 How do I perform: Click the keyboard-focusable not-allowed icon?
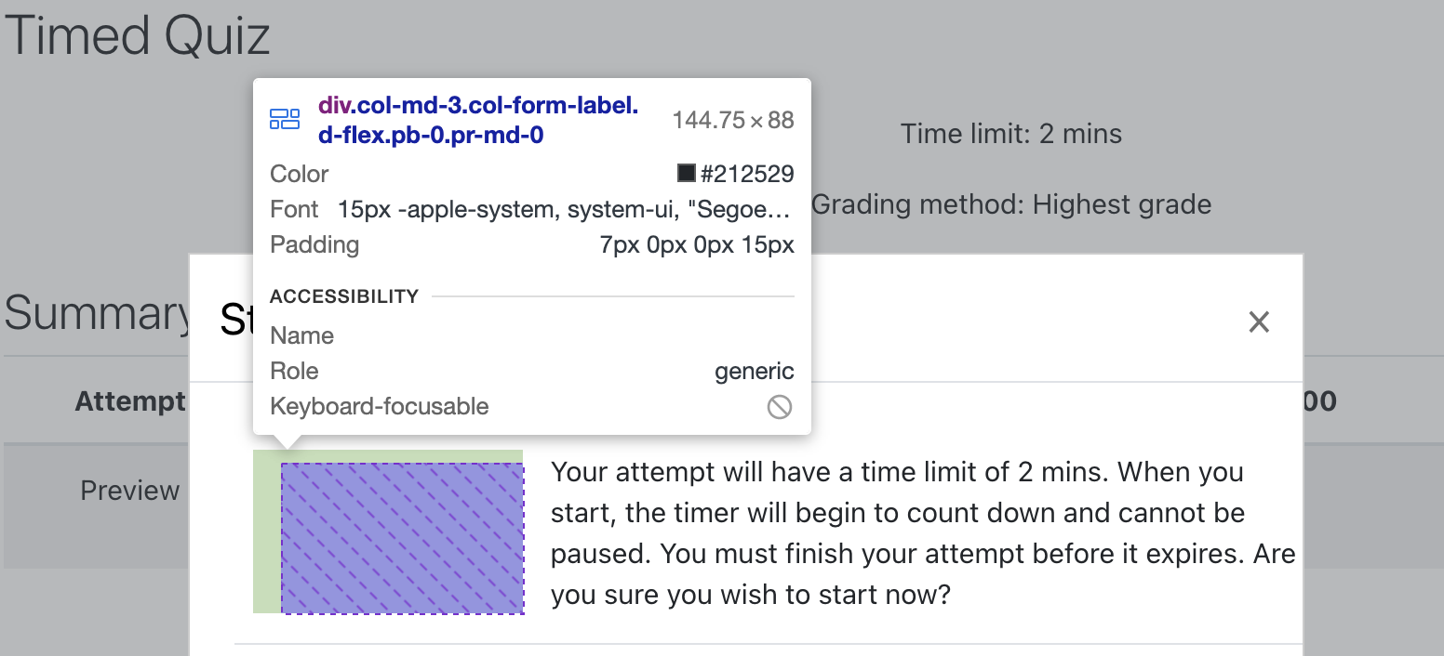[780, 407]
